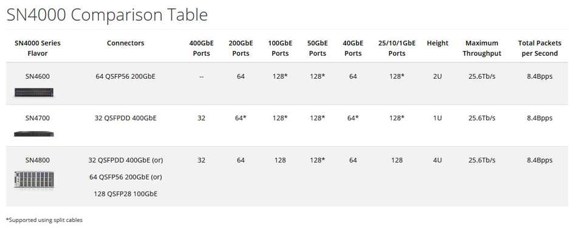Click the Total Packets per Second header

pyautogui.click(x=539, y=48)
